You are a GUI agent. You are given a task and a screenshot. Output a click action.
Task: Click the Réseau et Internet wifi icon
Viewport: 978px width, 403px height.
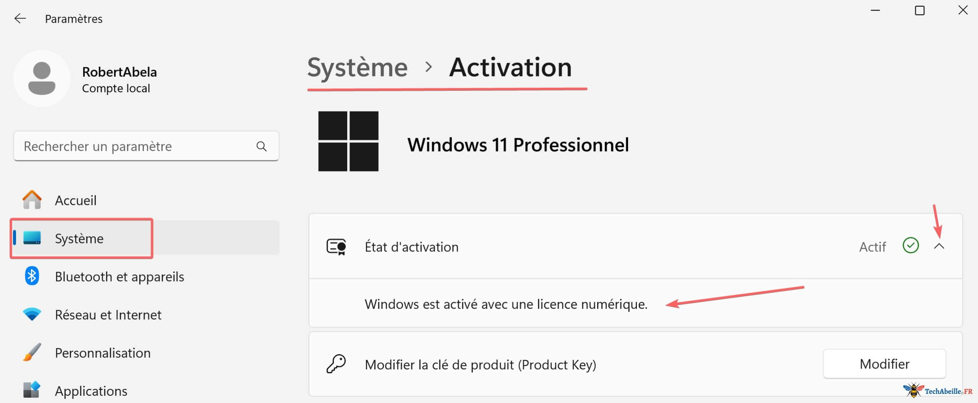(x=32, y=314)
